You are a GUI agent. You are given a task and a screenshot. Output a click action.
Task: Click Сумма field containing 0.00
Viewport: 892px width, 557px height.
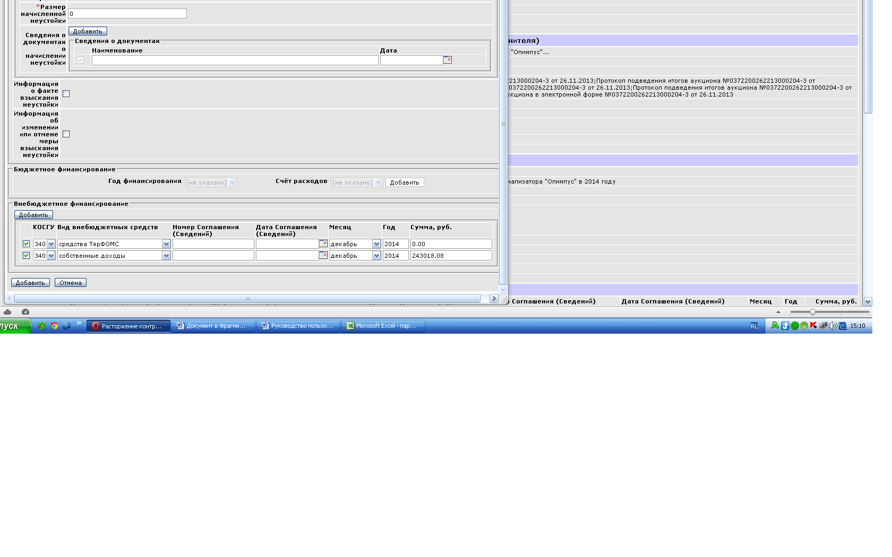pos(451,244)
